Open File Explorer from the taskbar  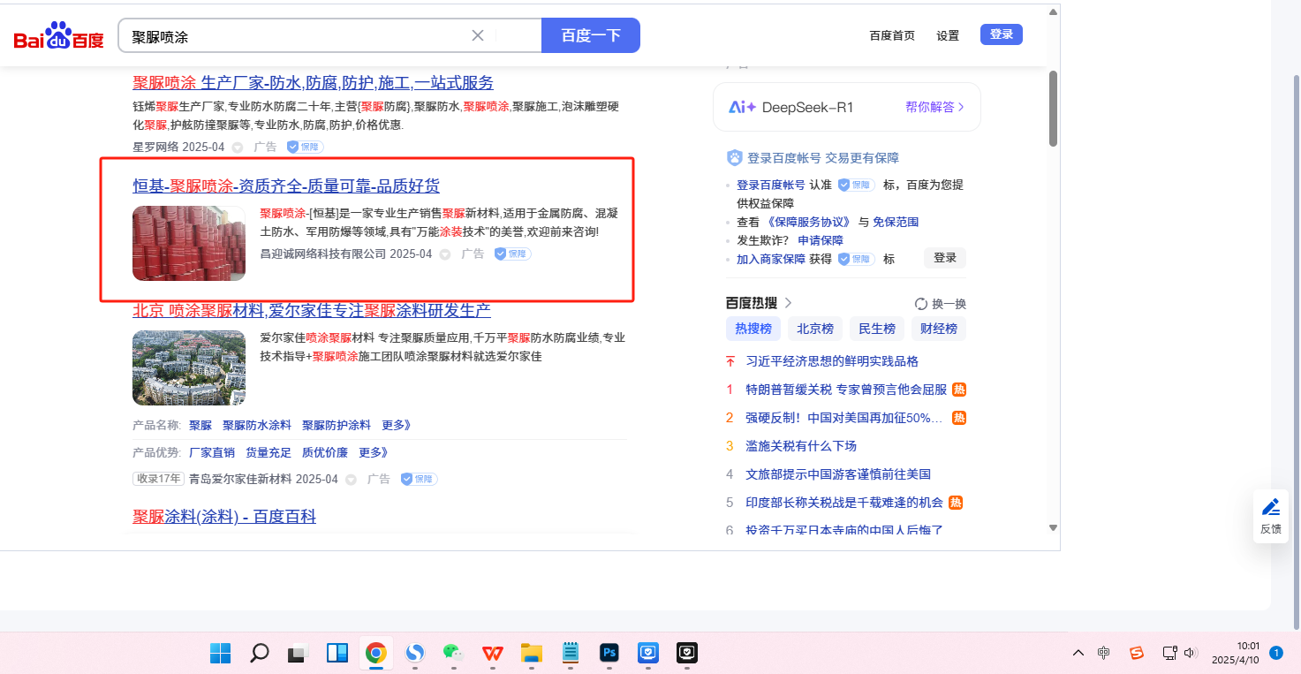pyautogui.click(x=531, y=653)
